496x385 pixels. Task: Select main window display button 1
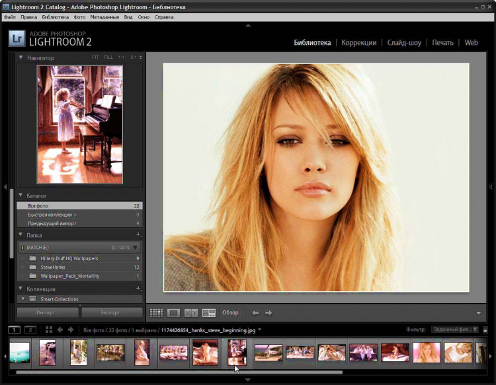click(x=14, y=330)
